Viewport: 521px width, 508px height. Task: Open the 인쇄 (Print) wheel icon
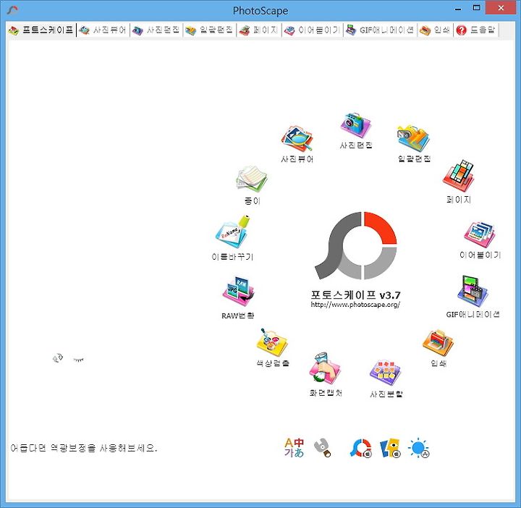click(x=438, y=342)
